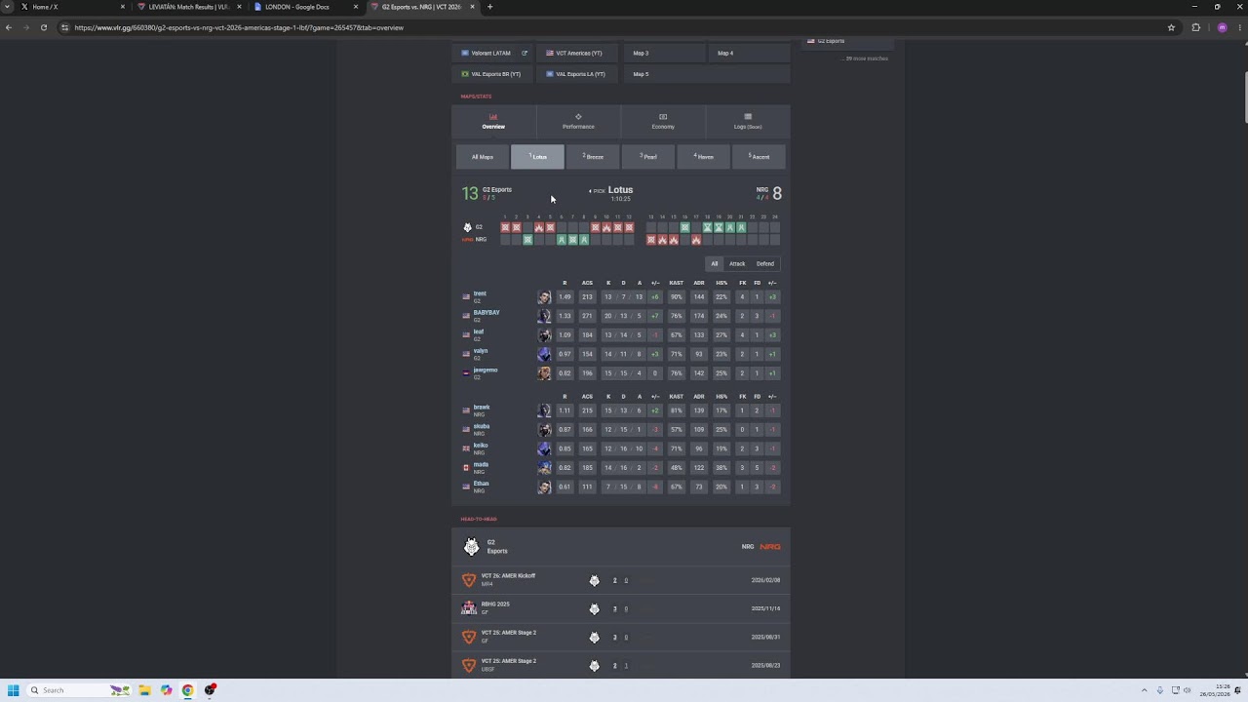Select the All Maps tab
1248x702 pixels.
(483, 157)
